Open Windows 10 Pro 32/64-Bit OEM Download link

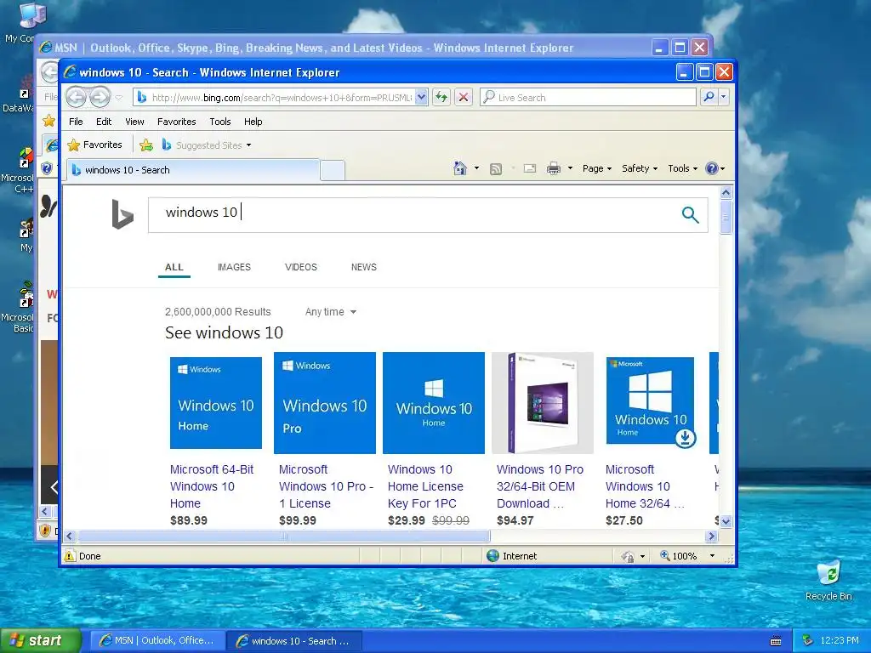[540, 486]
